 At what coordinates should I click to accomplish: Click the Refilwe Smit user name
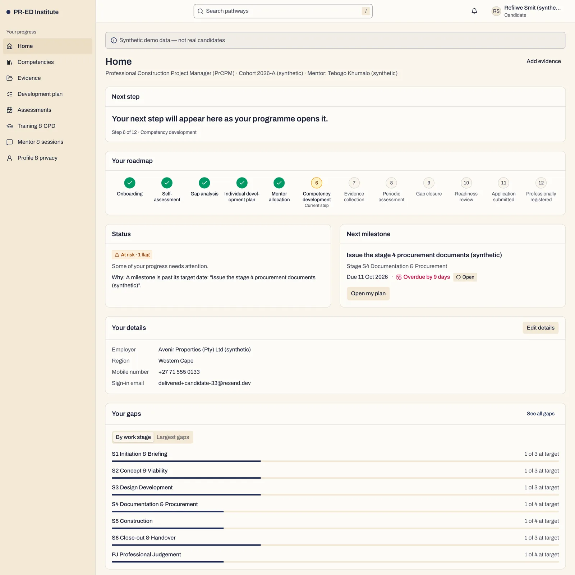[532, 8]
